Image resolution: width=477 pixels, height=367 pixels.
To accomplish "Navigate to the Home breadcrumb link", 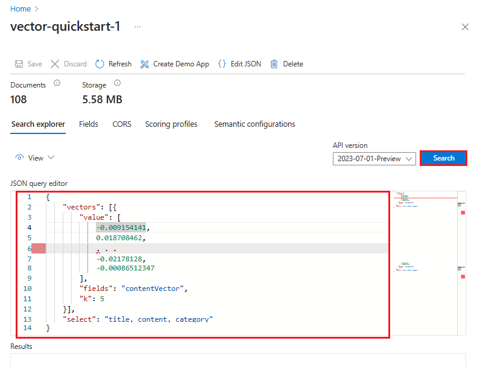I will [x=21, y=9].
